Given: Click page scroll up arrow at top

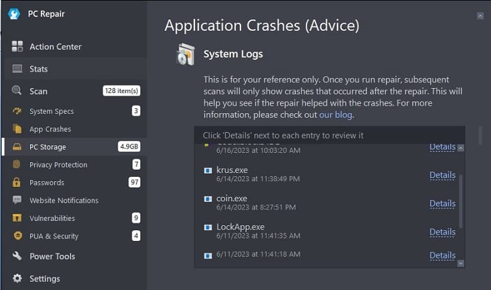Looking at the screenshot, I should pyautogui.click(x=480, y=16).
